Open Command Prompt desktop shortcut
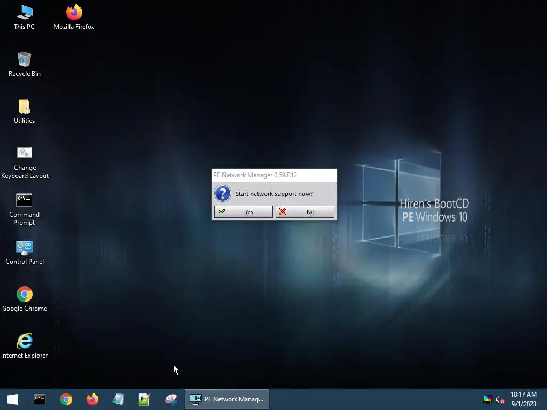The height and width of the screenshot is (410, 547). point(24,209)
